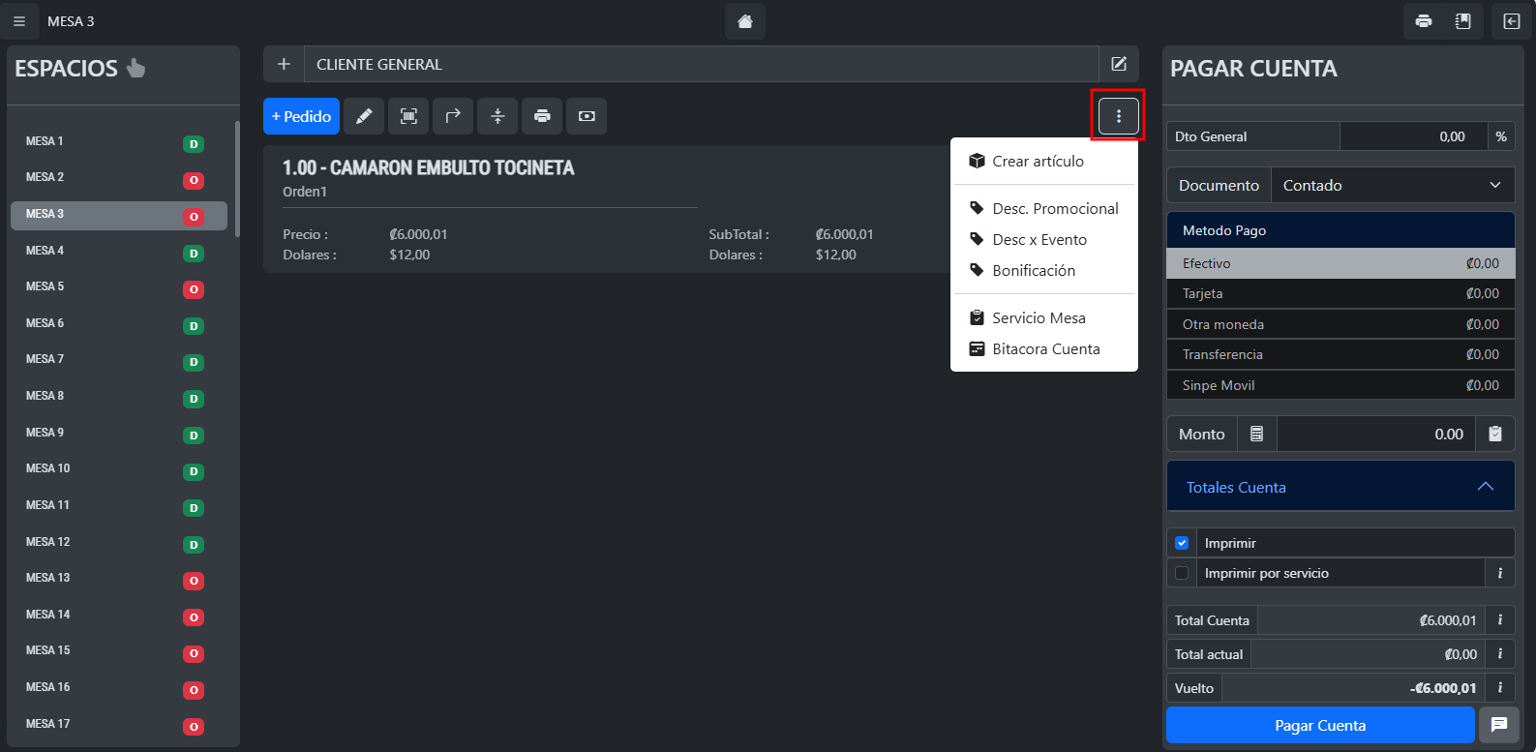
Task: Click the cash money icon in toolbar
Action: click(587, 116)
